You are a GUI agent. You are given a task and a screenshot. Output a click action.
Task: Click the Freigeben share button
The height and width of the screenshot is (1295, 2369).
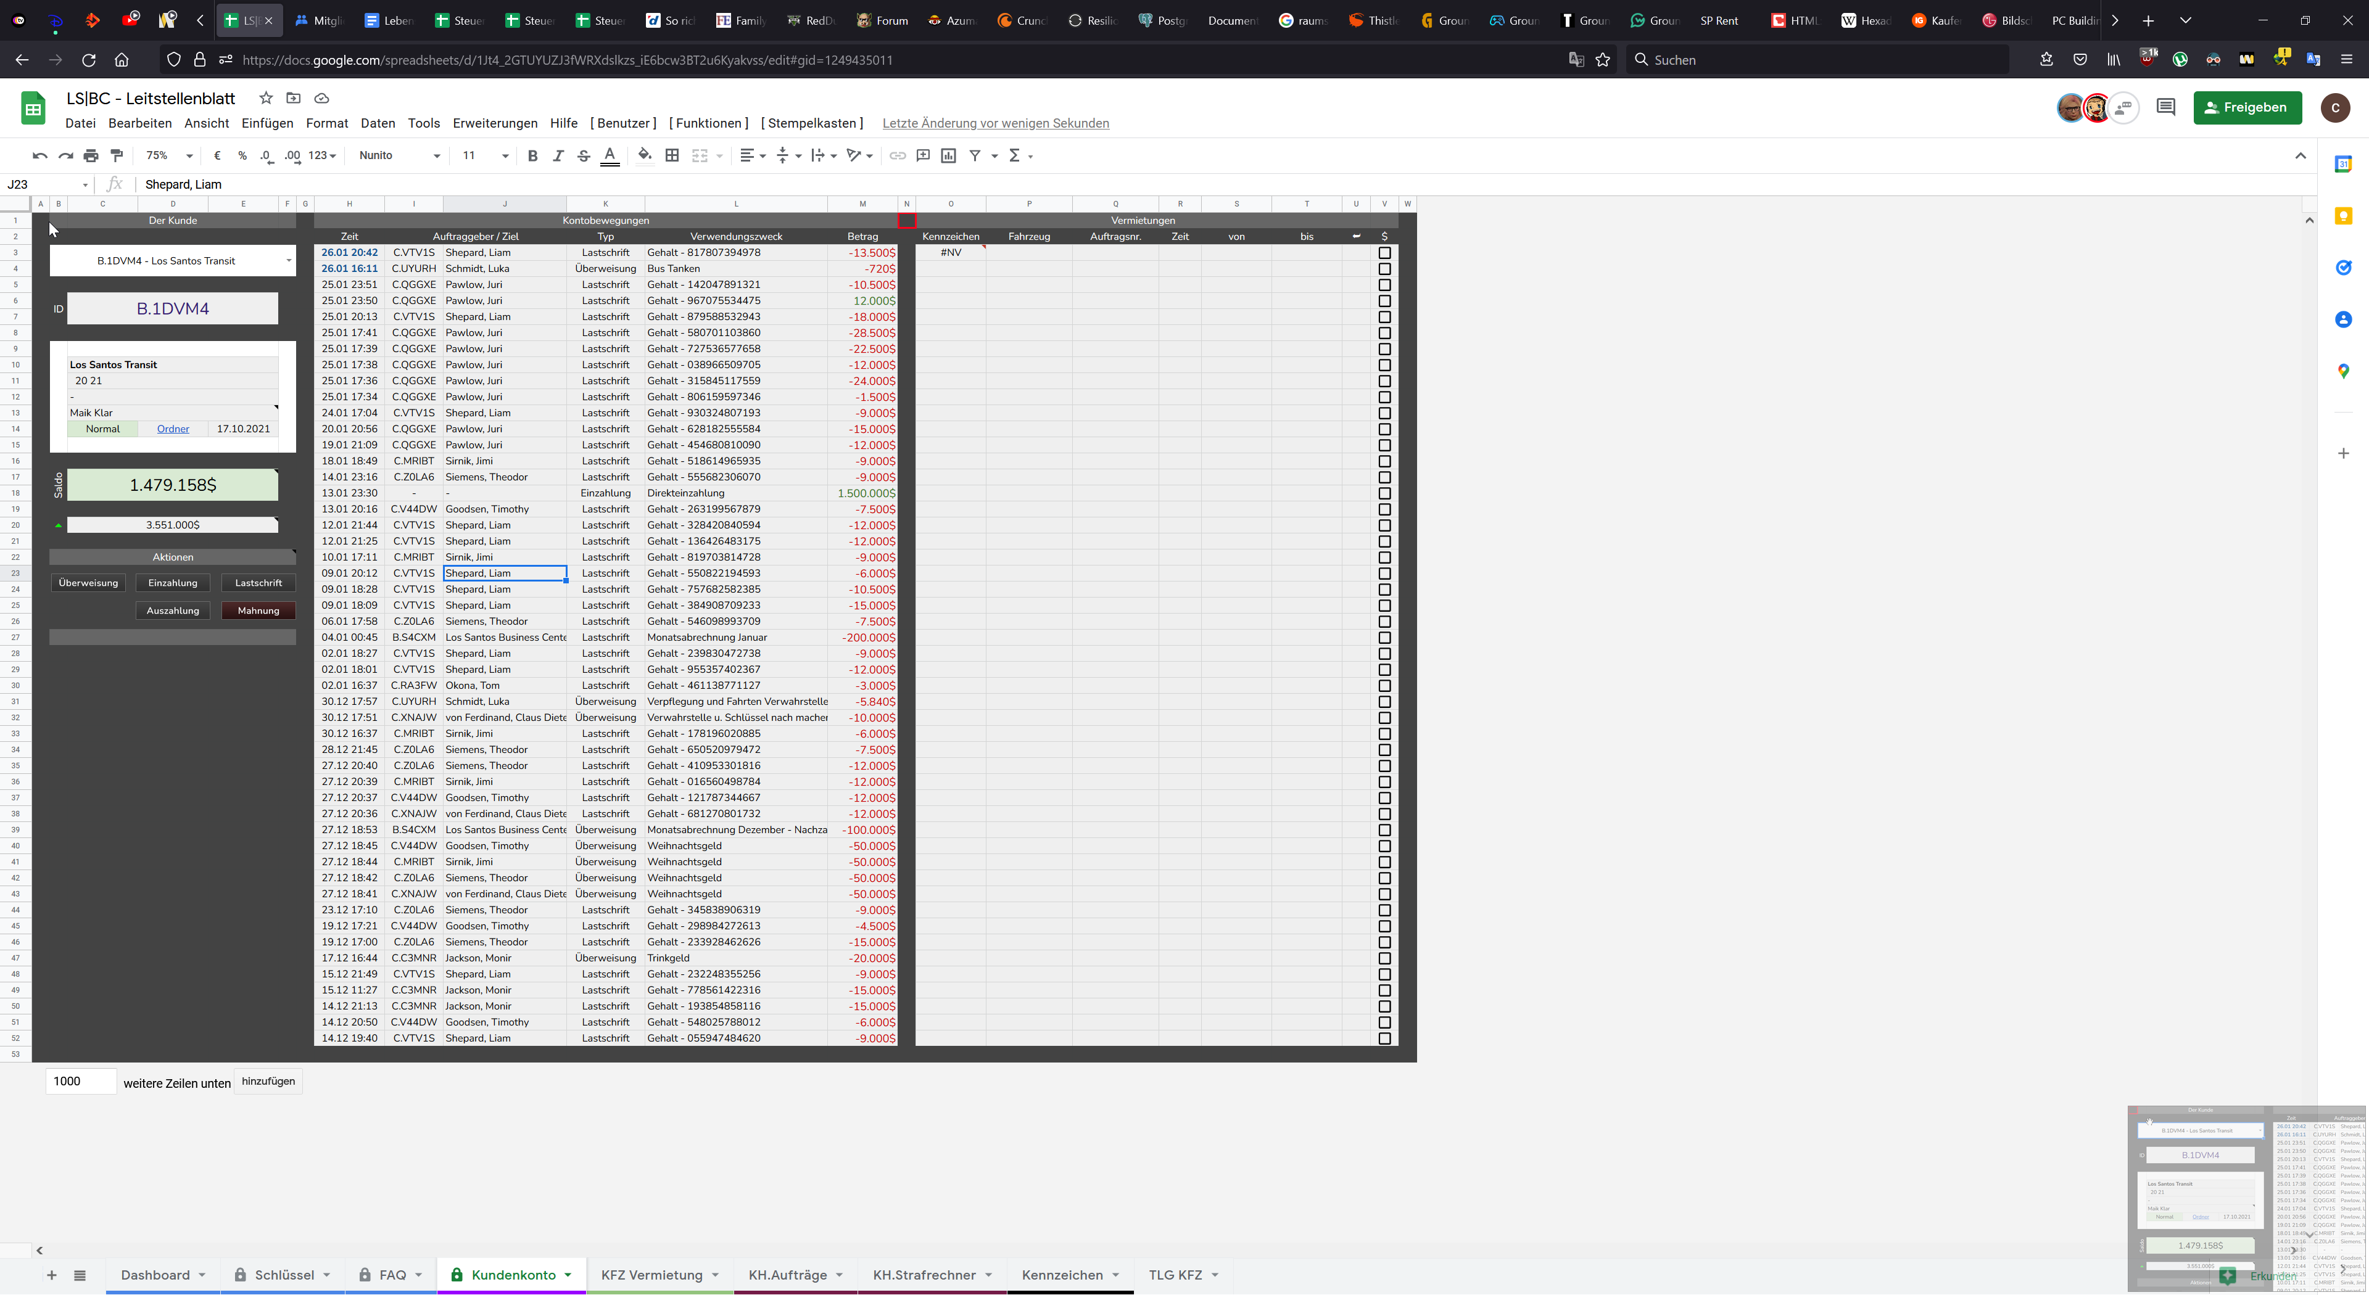pos(2247,107)
